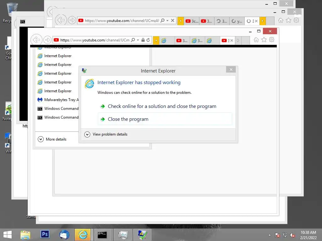This screenshot has height=241, width=322.
Task: Switch to the IE-icon "3..." tab in the front window
Action: (197, 40)
